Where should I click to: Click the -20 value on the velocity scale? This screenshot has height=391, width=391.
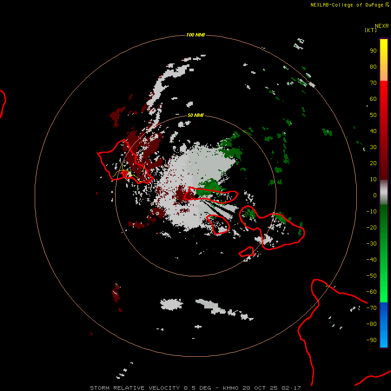coord(371,228)
